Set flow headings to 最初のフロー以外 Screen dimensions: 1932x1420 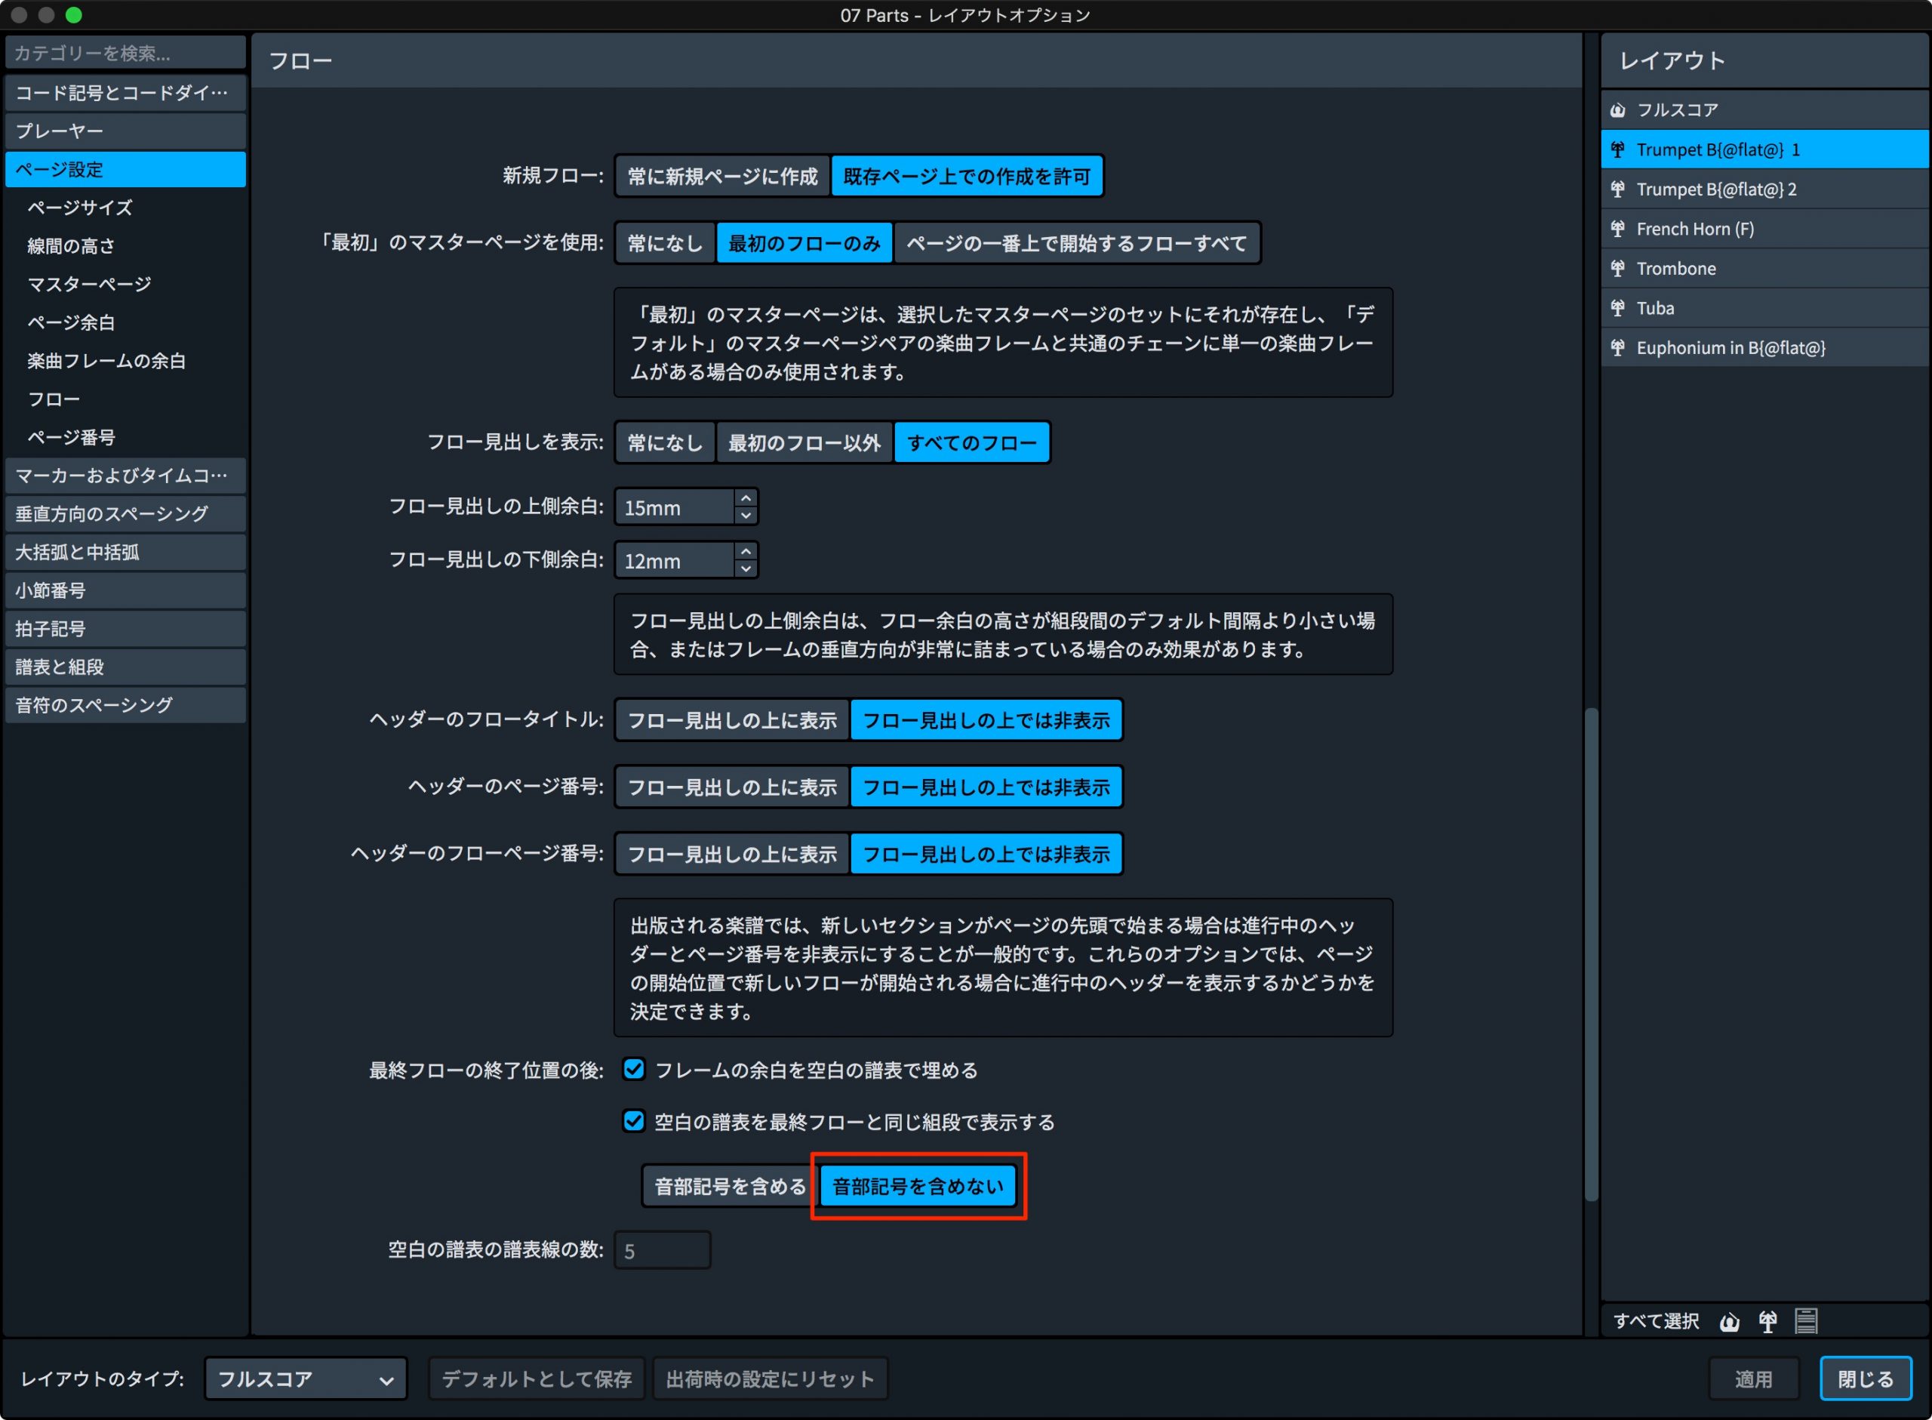(804, 442)
